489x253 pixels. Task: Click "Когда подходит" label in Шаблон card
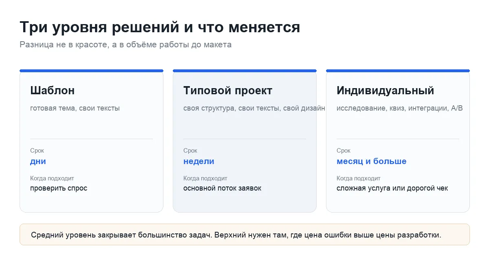point(52,178)
